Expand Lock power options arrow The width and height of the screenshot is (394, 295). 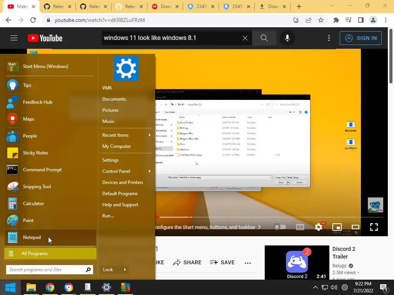pos(125,270)
